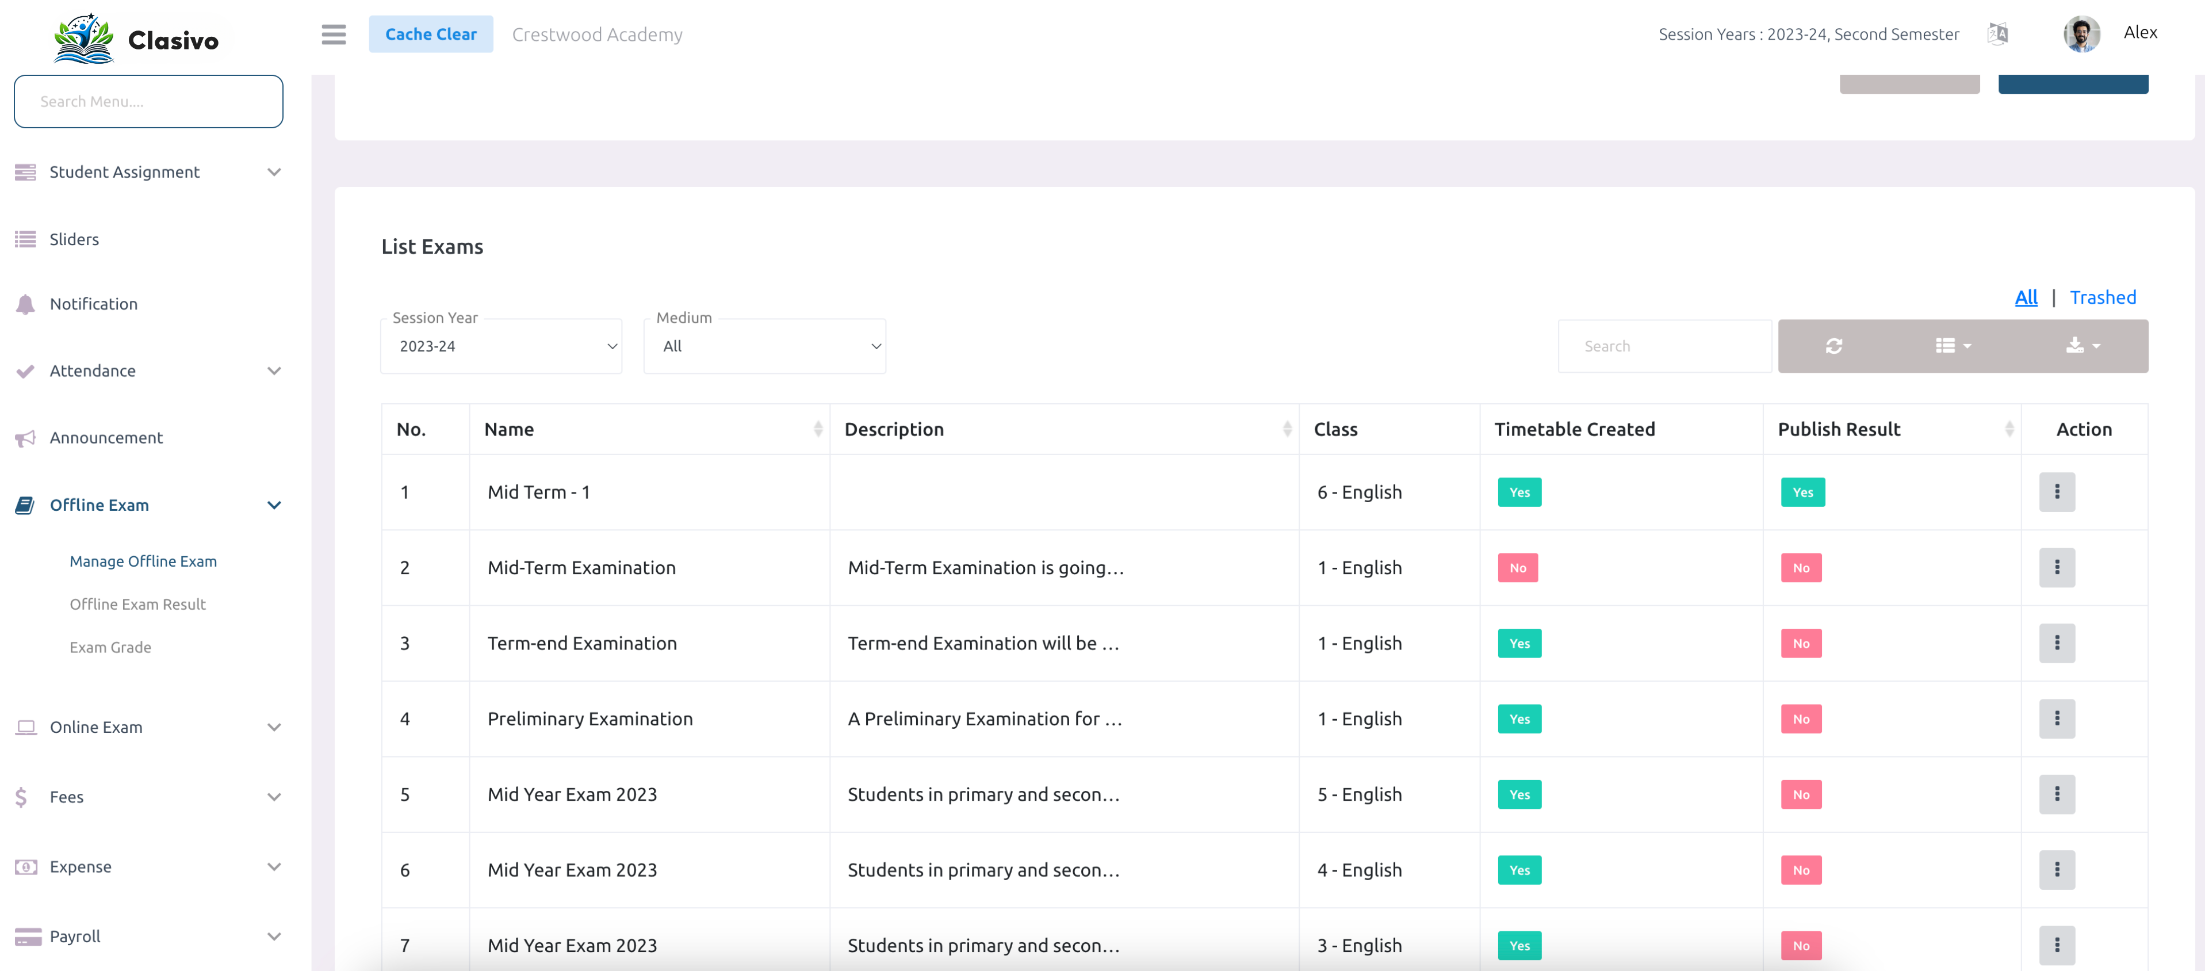Click Timetable Created No badge for Mid-Term Examination
Viewport: 2205px width, 971px height.
coord(1517,568)
